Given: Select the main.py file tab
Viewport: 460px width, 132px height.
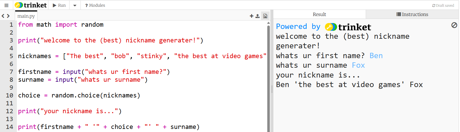Looking at the screenshot, I should coord(26,16).
